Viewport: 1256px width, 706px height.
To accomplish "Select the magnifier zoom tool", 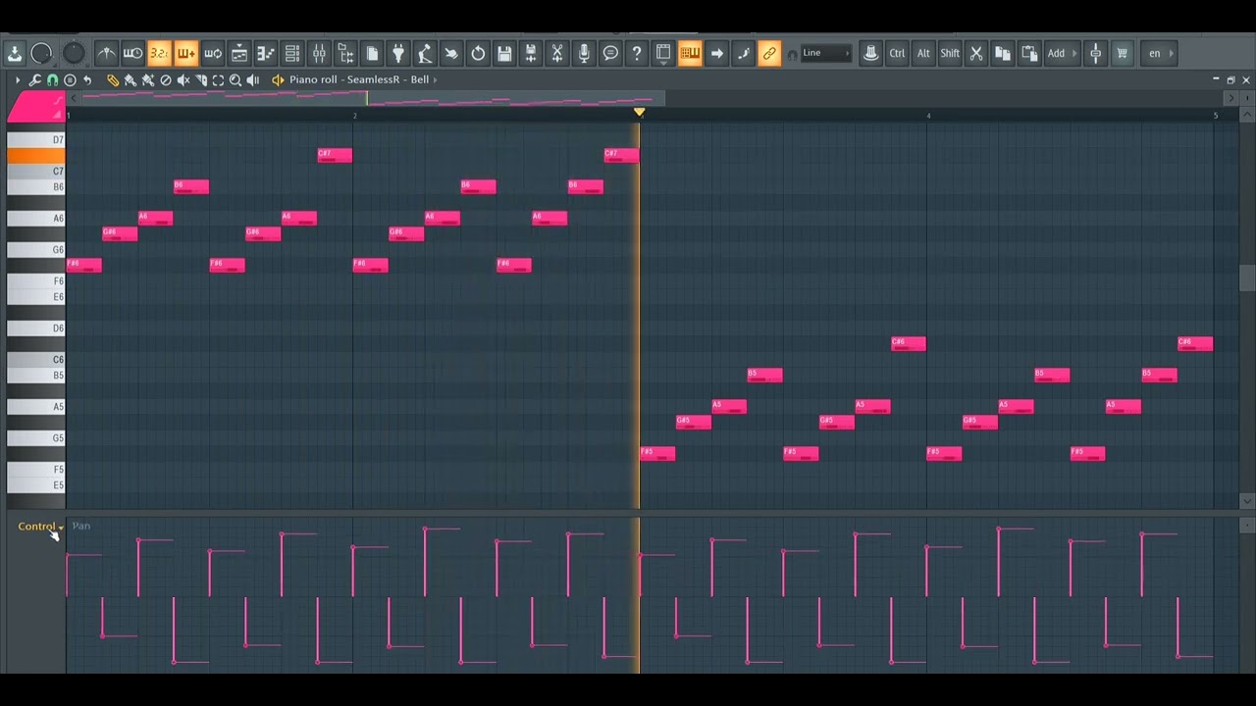I will [235, 79].
